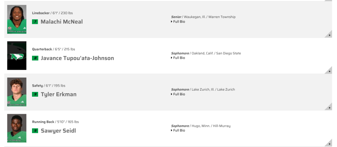Image resolution: width=337 pixels, height=147 pixels.
Task: Click Tyler Erkman's green number 9 badge
Action: point(35,94)
